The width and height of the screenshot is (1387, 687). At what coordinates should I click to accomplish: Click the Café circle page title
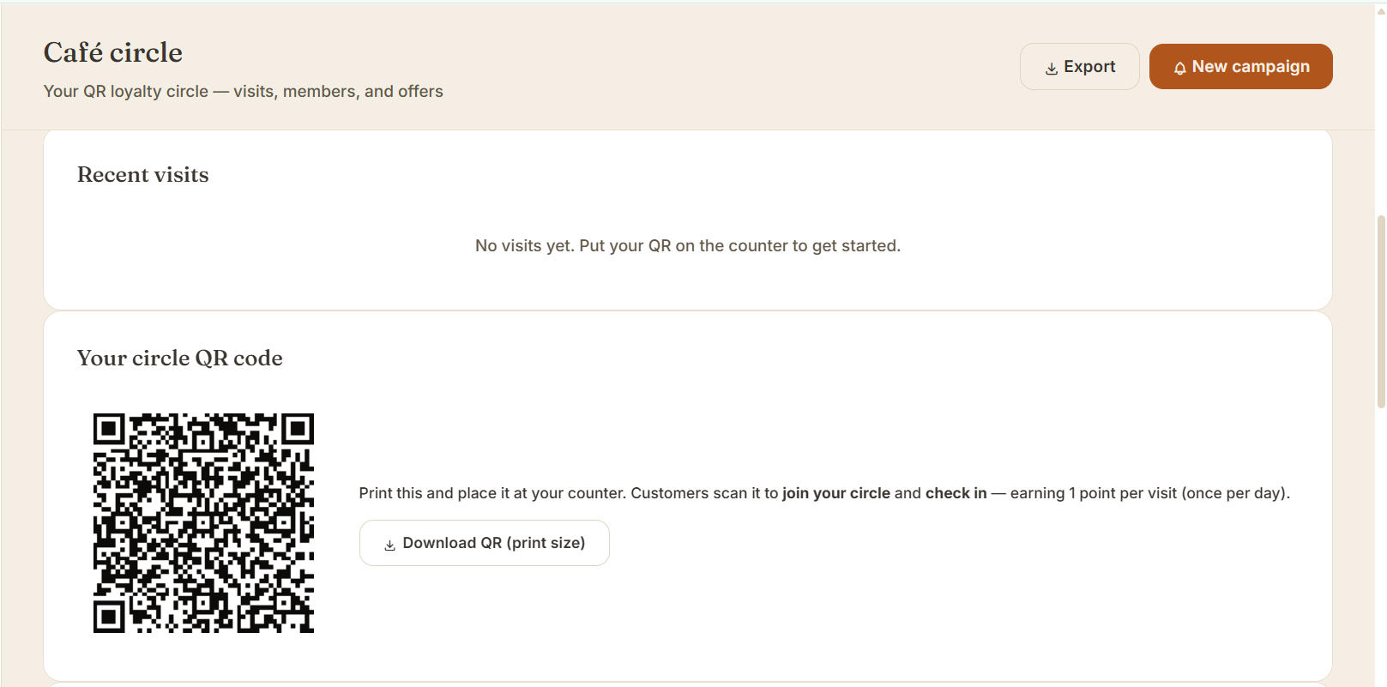[x=113, y=52]
